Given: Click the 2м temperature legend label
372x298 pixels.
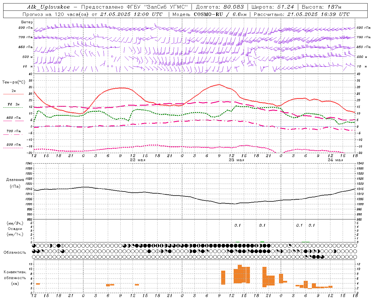Looking at the screenshot, I should (x=14, y=91).
